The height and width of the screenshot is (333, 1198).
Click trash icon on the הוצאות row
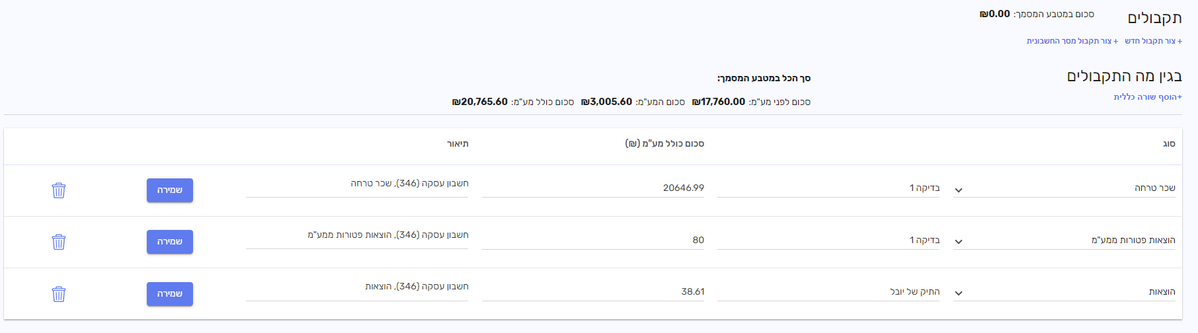point(59,294)
